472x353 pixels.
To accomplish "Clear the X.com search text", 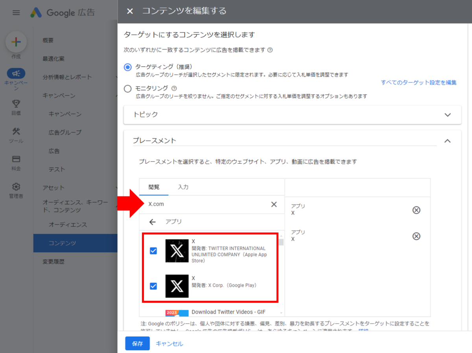I will (274, 204).
